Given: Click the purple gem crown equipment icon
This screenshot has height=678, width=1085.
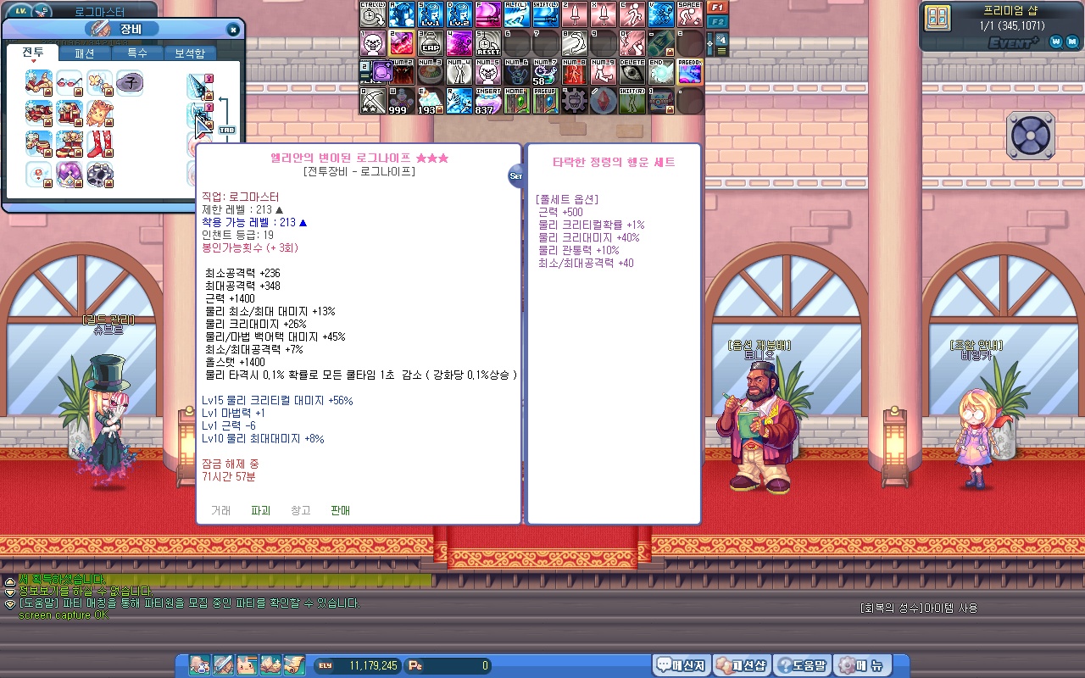Looking at the screenshot, I should pyautogui.click(x=70, y=175).
